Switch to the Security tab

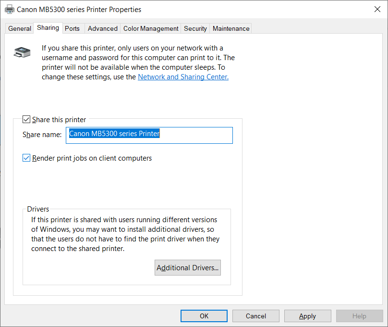point(195,28)
